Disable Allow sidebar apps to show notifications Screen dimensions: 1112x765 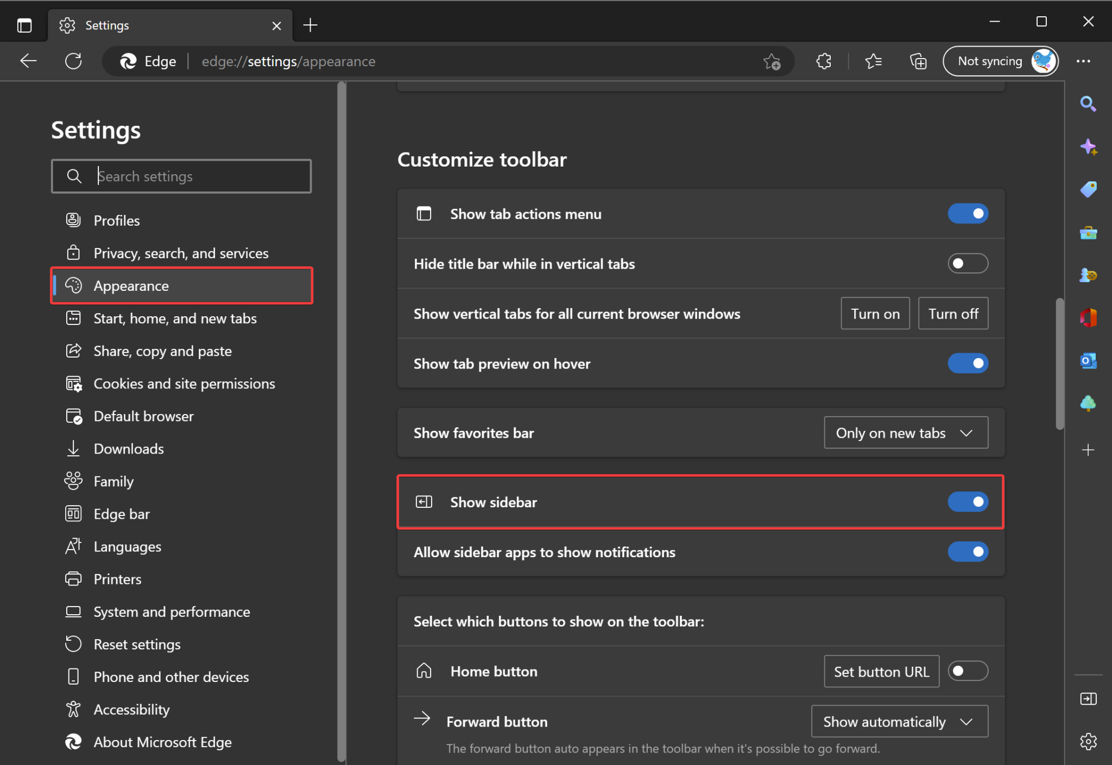(968, 552)
